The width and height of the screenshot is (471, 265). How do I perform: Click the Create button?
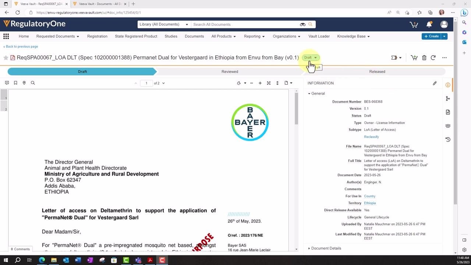point(432,36)
